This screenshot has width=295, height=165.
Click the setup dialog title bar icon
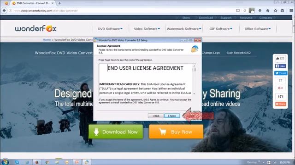tap(96, 40)
